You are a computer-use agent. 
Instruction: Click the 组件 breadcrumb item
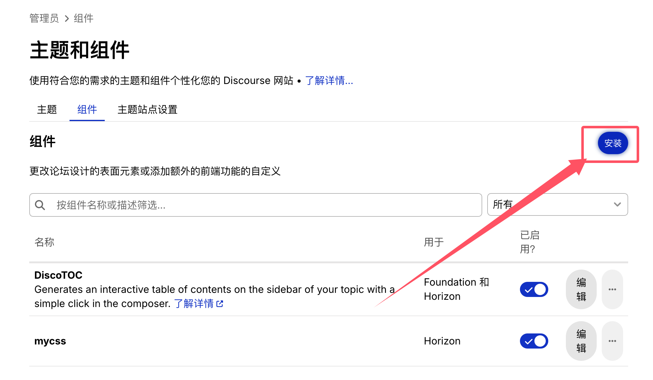84,19
